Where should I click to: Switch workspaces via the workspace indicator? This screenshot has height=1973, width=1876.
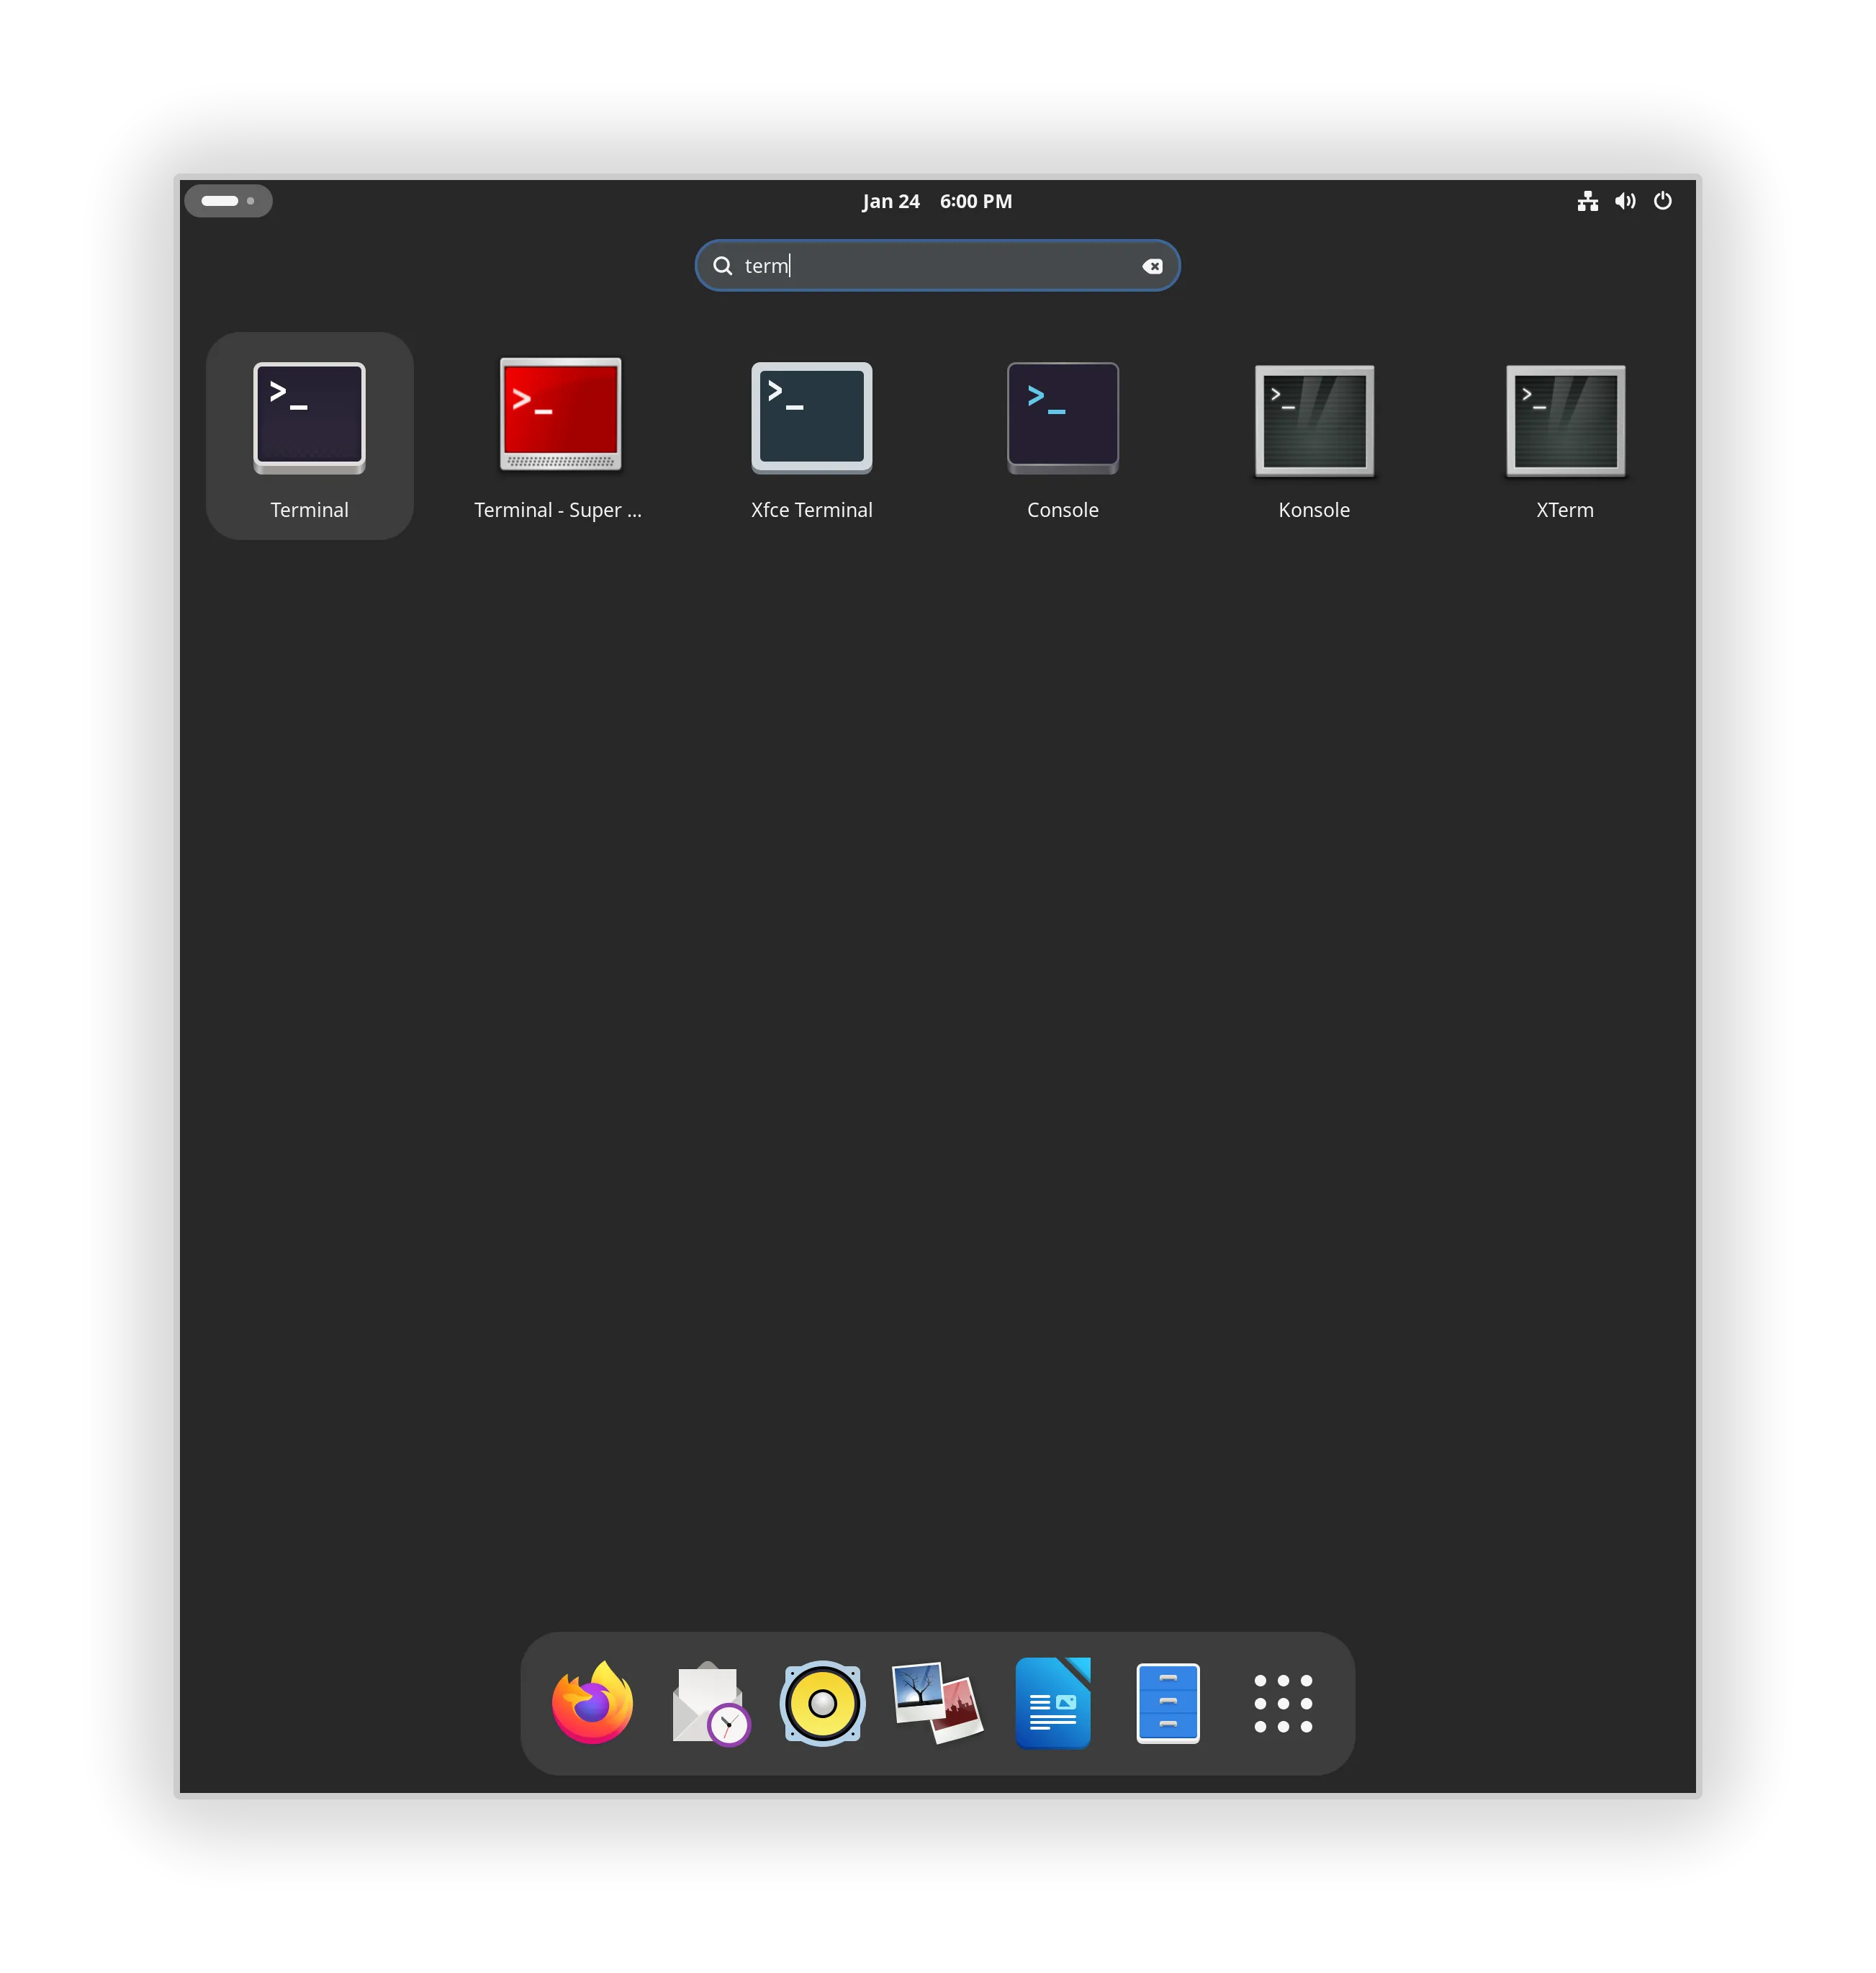tap(228, 201)
